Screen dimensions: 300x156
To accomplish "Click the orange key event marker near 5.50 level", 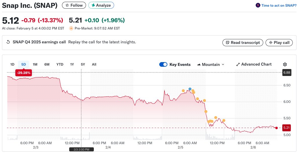I will [216, 118].
